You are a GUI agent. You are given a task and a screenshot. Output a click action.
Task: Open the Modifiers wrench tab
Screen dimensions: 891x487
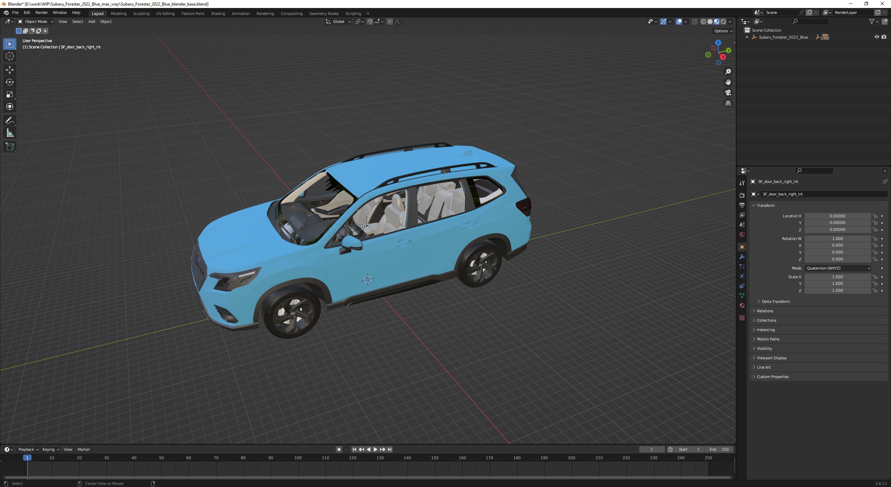click(742, 257)
